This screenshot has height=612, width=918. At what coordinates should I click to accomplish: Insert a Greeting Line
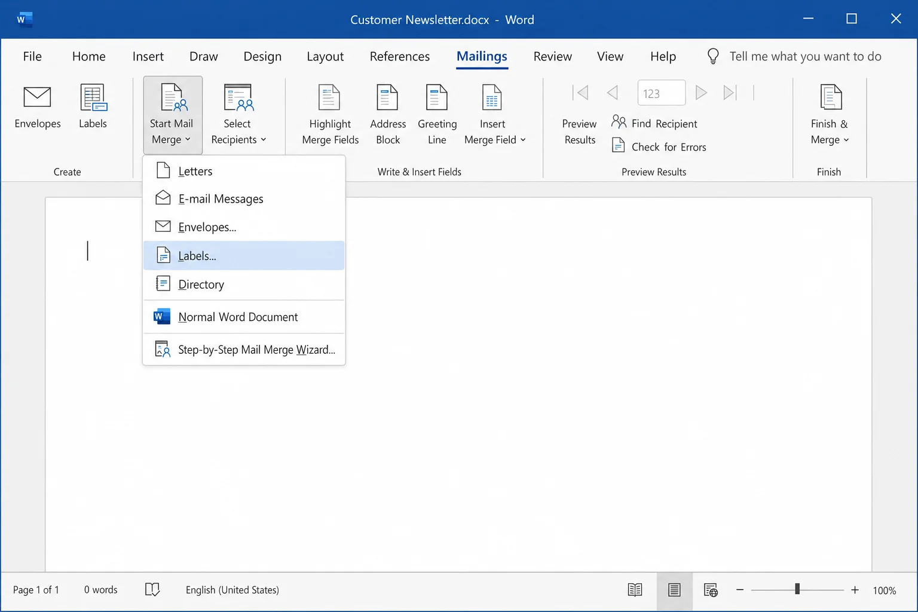437,115
